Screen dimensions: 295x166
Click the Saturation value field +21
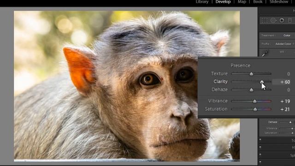[285, 109]
